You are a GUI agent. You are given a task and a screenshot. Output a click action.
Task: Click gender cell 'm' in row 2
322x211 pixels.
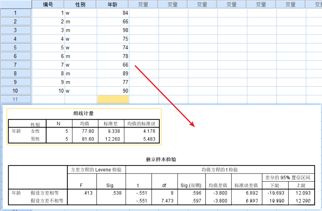tap(81, 22)
